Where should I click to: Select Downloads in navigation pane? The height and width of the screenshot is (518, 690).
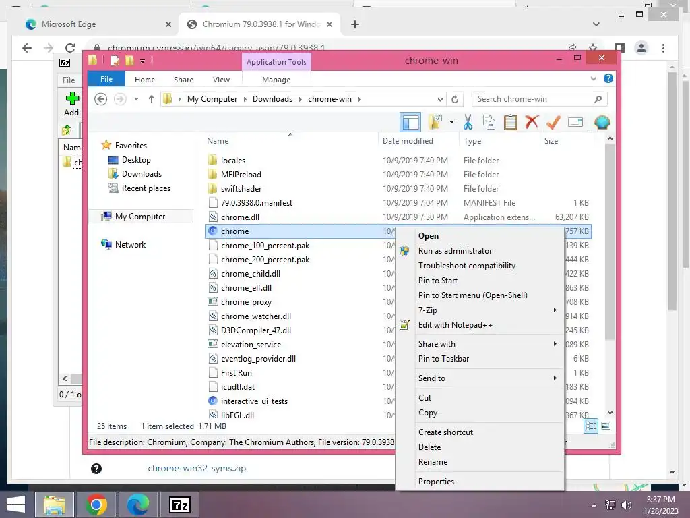tap(142, 174)
